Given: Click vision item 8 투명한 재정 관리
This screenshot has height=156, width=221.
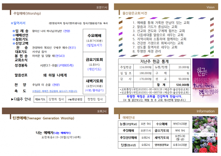Looking at the screenshot, I should tap(146, 51).
